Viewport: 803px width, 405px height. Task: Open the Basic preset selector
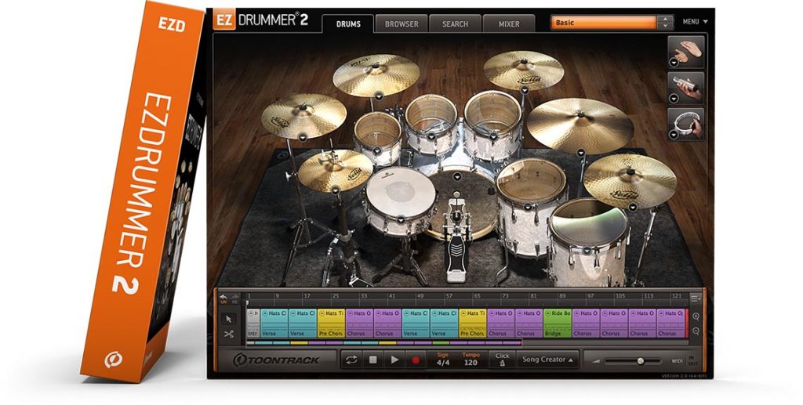(x=604, y=23)
